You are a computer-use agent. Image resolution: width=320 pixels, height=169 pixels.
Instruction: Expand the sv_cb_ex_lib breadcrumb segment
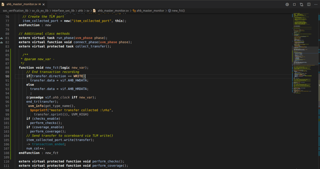pos(40,11)
